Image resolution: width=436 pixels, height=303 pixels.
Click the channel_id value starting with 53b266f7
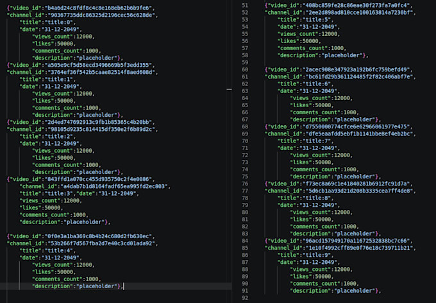coord(101,243)
